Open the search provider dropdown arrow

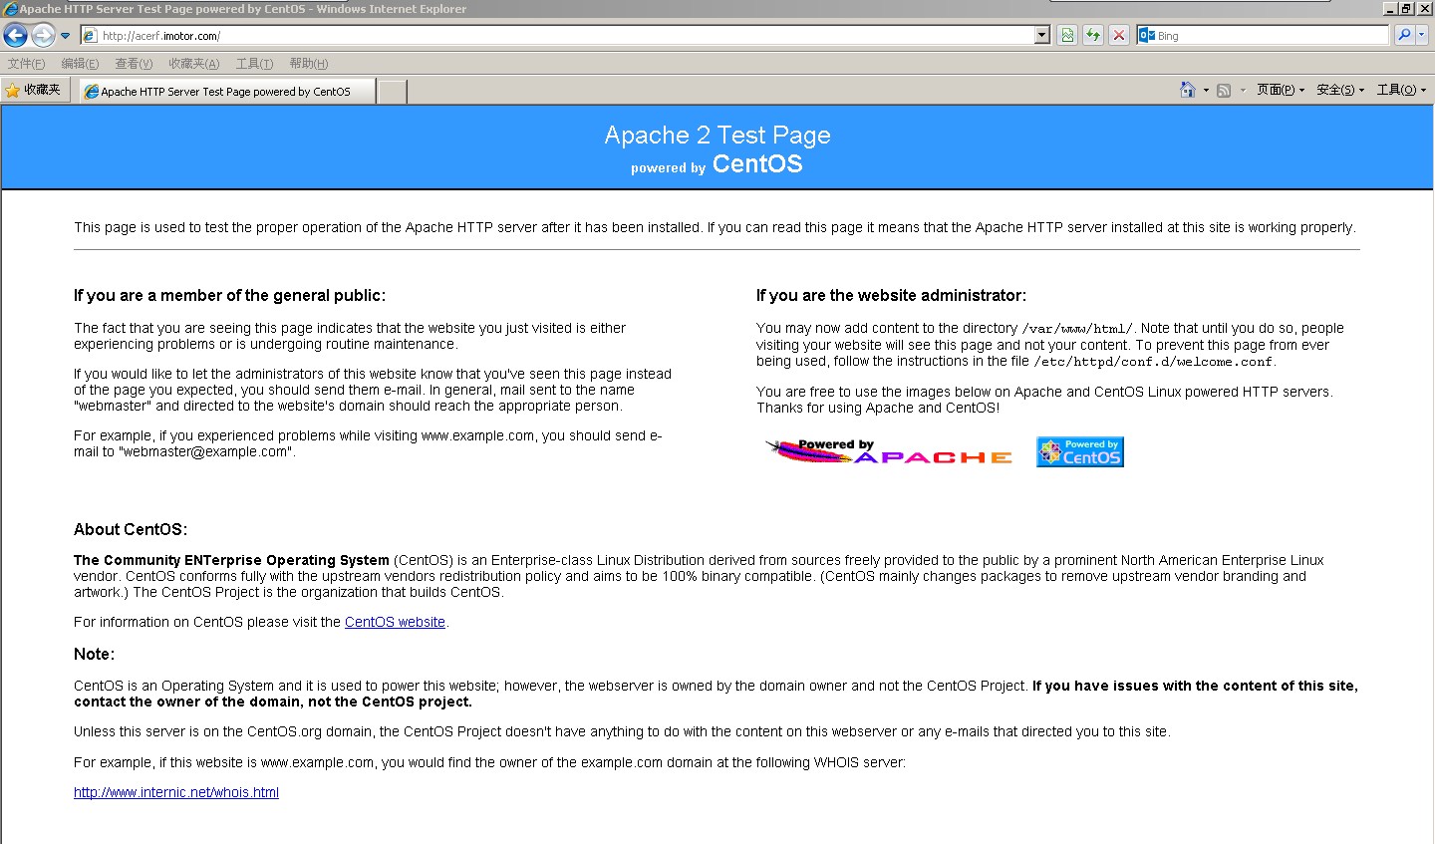pyautogui.click(x=1422, y=35)
